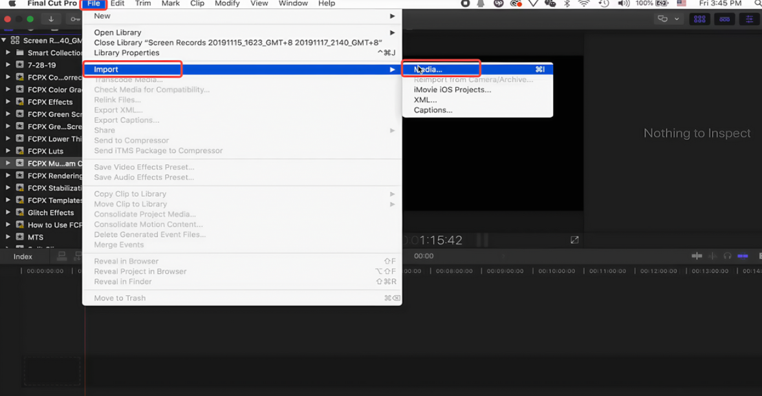The width and height of the screenshot is (762, 396).
Task: Click the WeChat menu bar icon
Action: click(550, 3)
